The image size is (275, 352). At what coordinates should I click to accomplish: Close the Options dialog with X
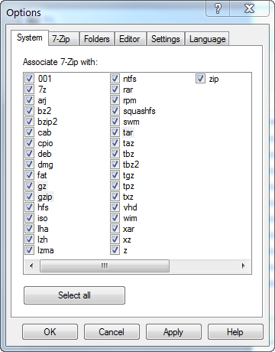[x=249, y=8]
